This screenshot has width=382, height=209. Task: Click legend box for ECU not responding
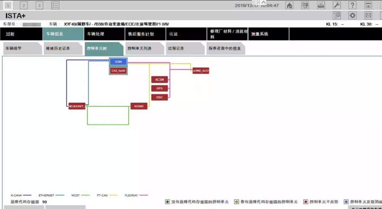[306, 202]
